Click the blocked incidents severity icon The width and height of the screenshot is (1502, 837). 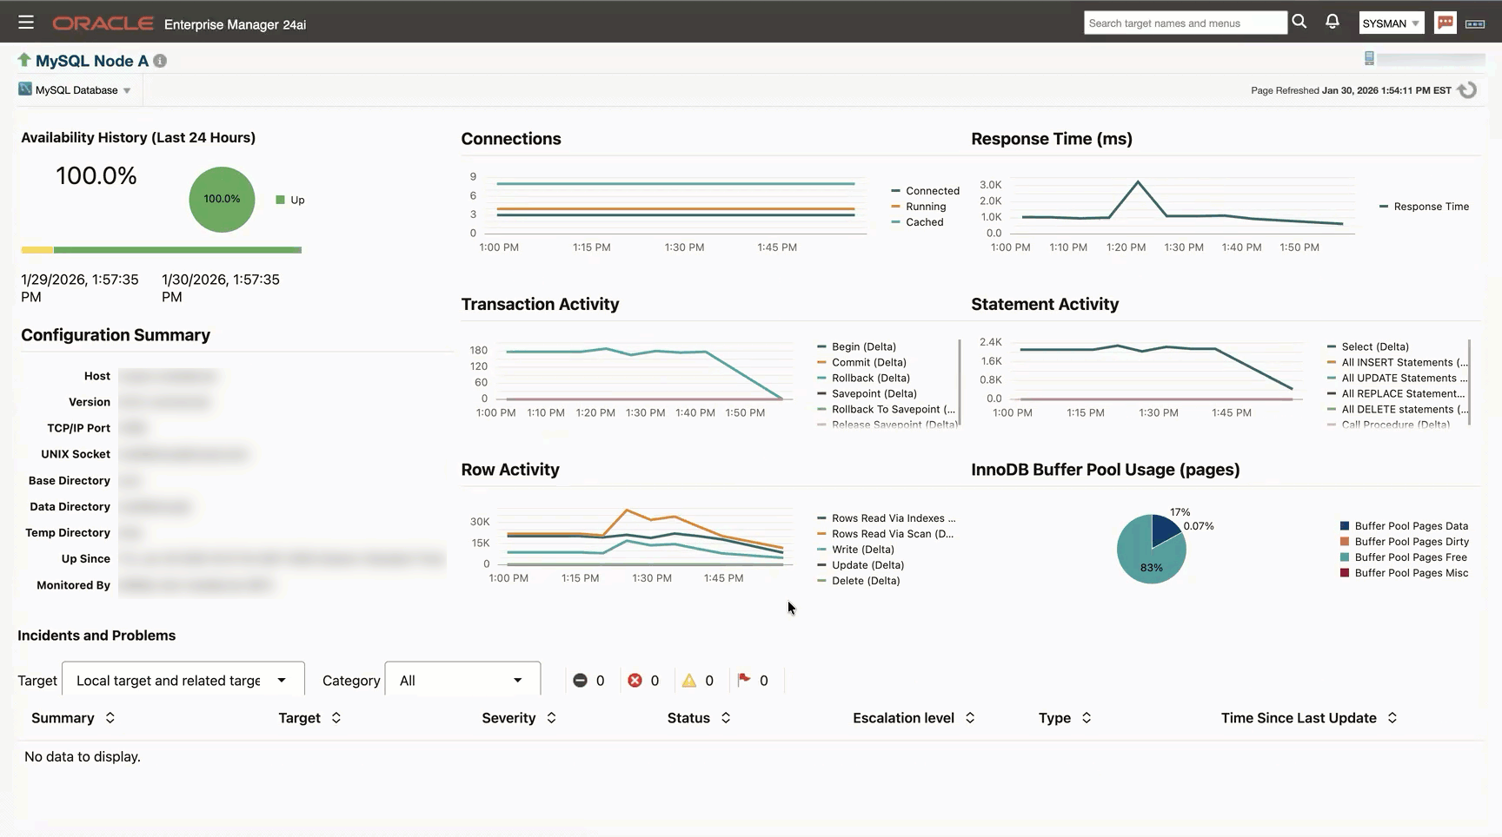pos(581,680)
